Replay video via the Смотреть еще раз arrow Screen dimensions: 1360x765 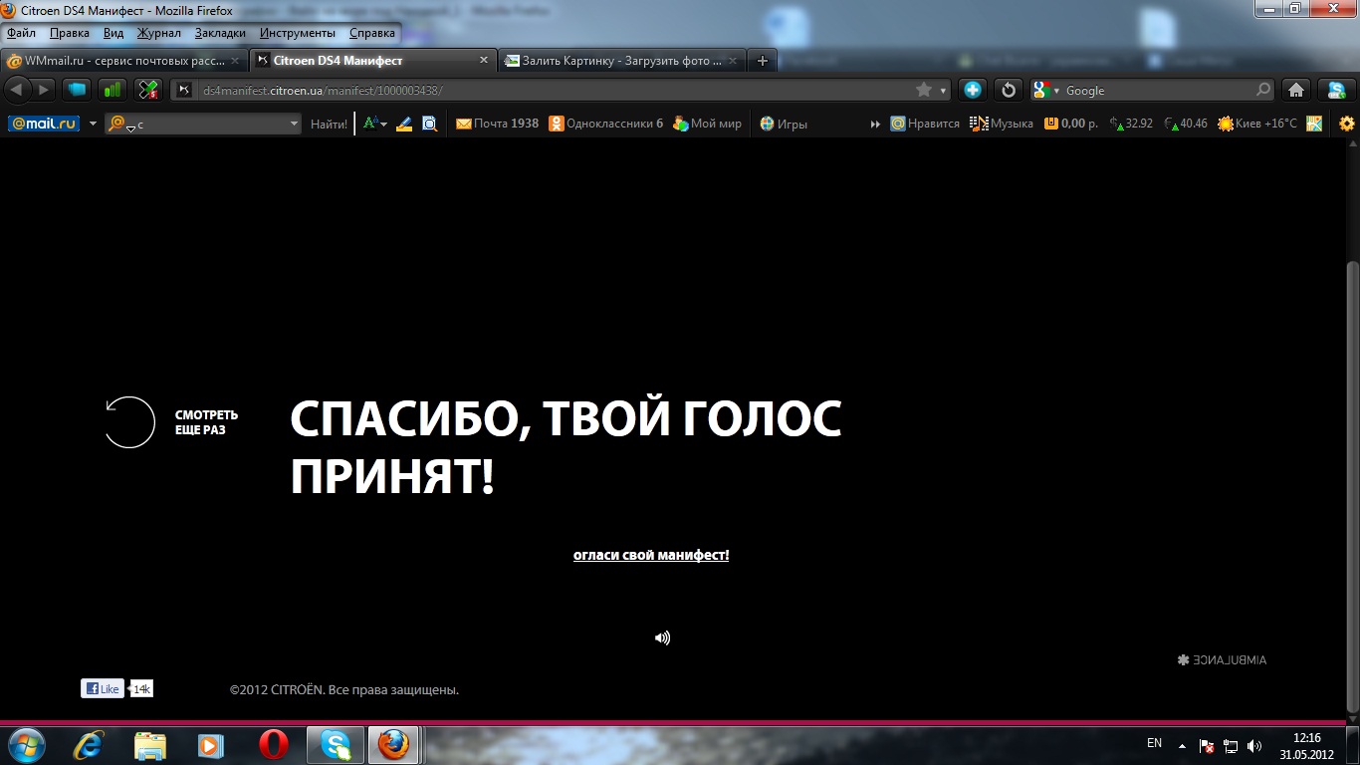coord(130,422)
